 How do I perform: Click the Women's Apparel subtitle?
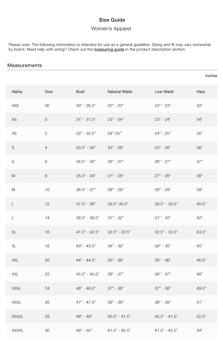pos(111,28)
